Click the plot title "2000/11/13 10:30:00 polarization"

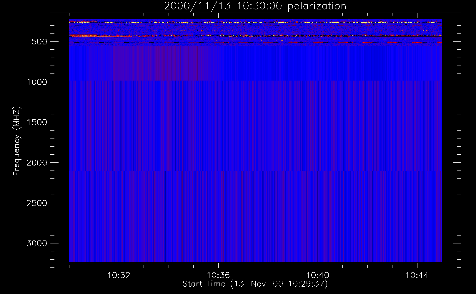tap(255, 6)
